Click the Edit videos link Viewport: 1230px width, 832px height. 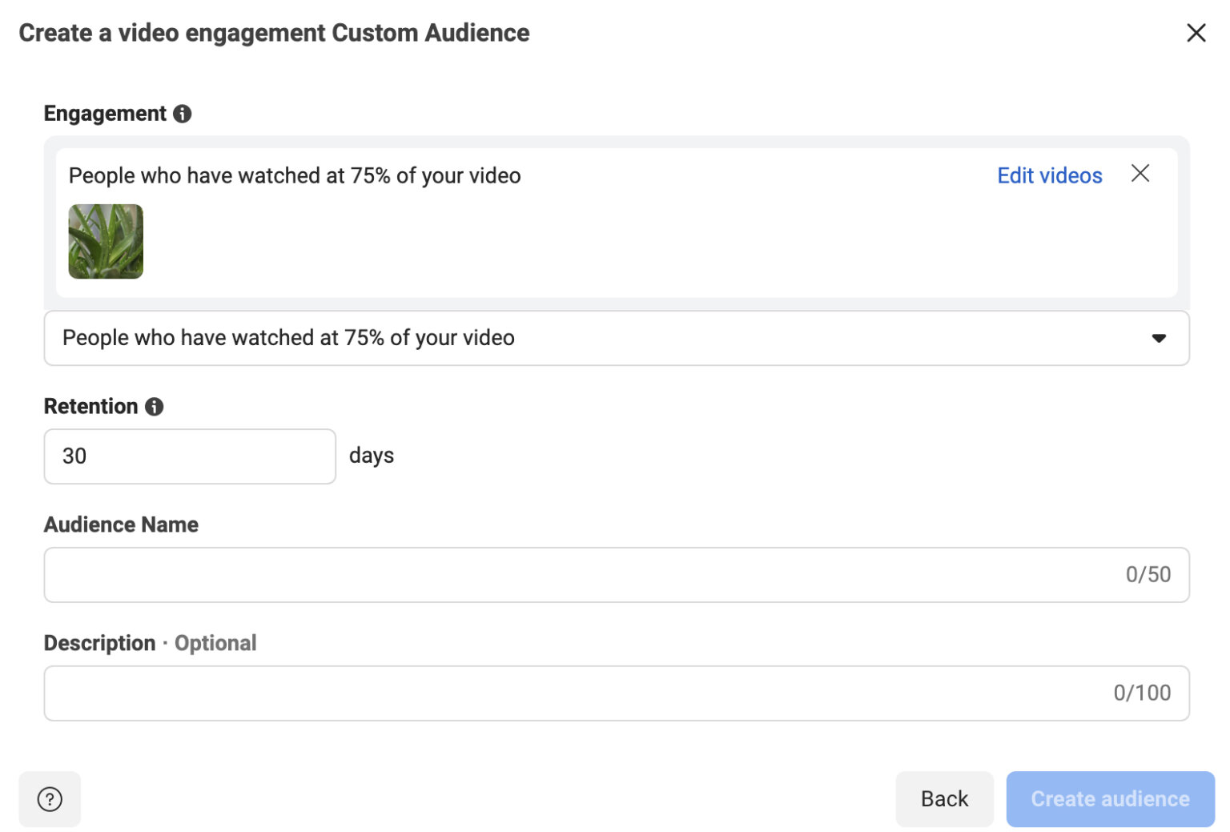click(1049, 175)
